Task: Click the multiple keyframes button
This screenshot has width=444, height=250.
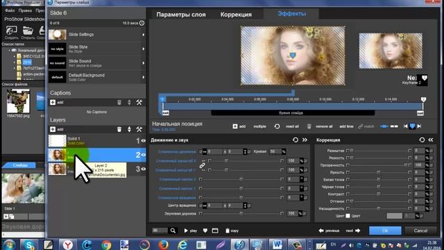Action: pos(259,126)
